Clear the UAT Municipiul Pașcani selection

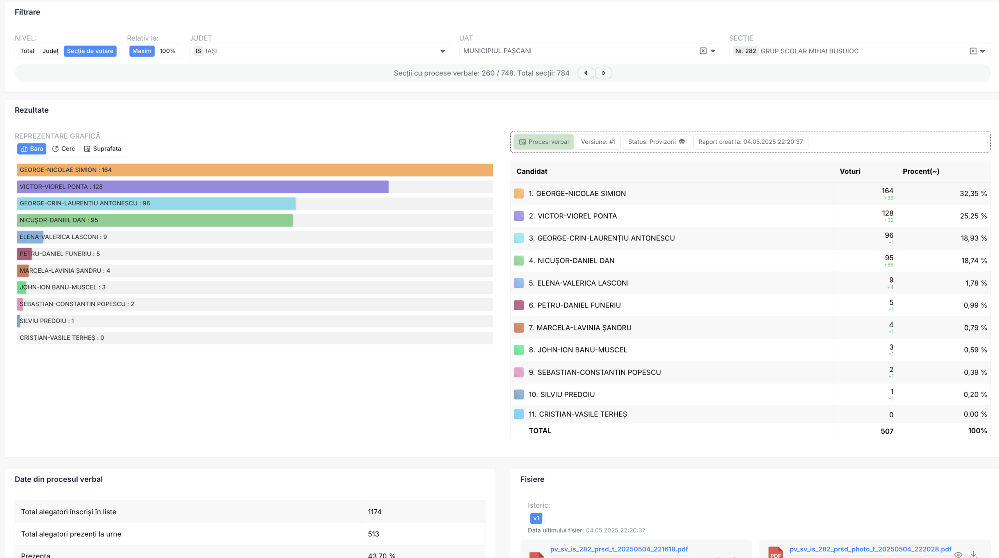pyautogui.click(x=703, y=51)
